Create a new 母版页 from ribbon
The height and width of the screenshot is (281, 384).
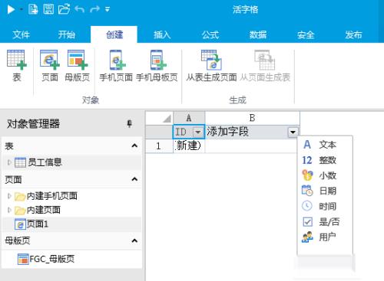[x=77, y=66]
